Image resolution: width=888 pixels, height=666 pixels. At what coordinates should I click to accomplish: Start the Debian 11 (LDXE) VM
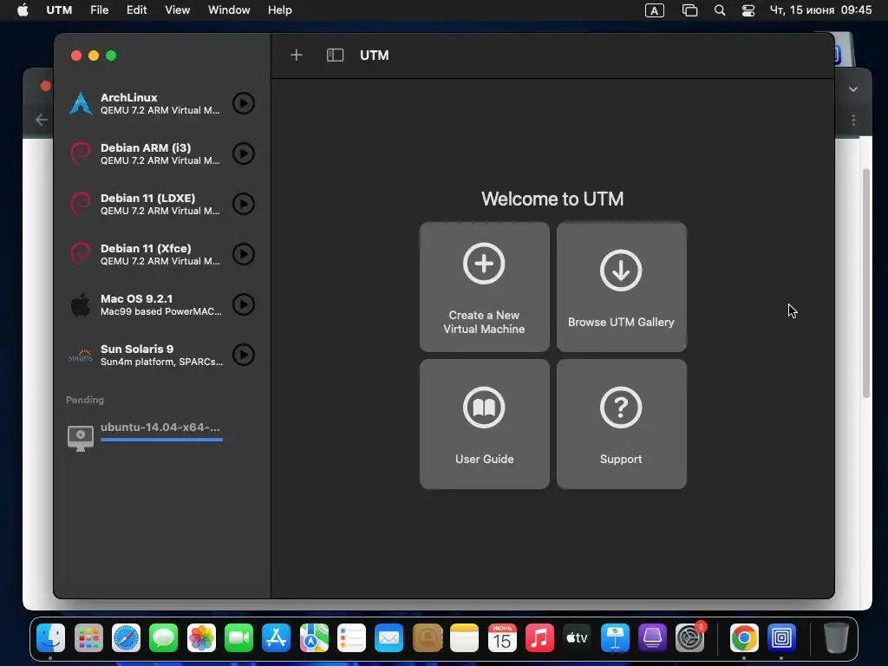pyautogui.click(x=244, y=204)
